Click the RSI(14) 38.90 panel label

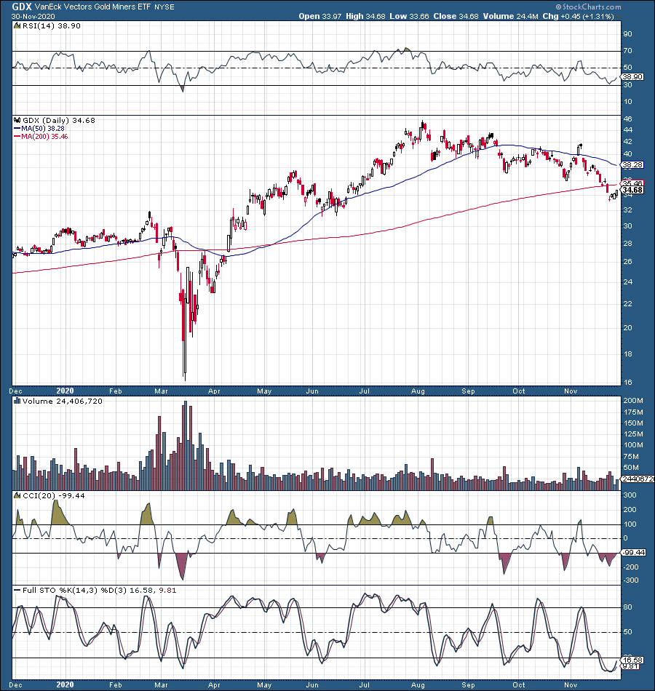(x=52, y=26)
